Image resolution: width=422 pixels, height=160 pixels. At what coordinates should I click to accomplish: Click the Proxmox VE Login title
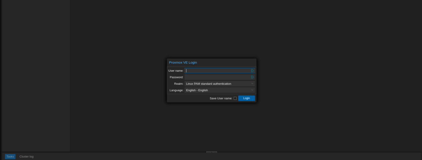(x=183, y=62)
